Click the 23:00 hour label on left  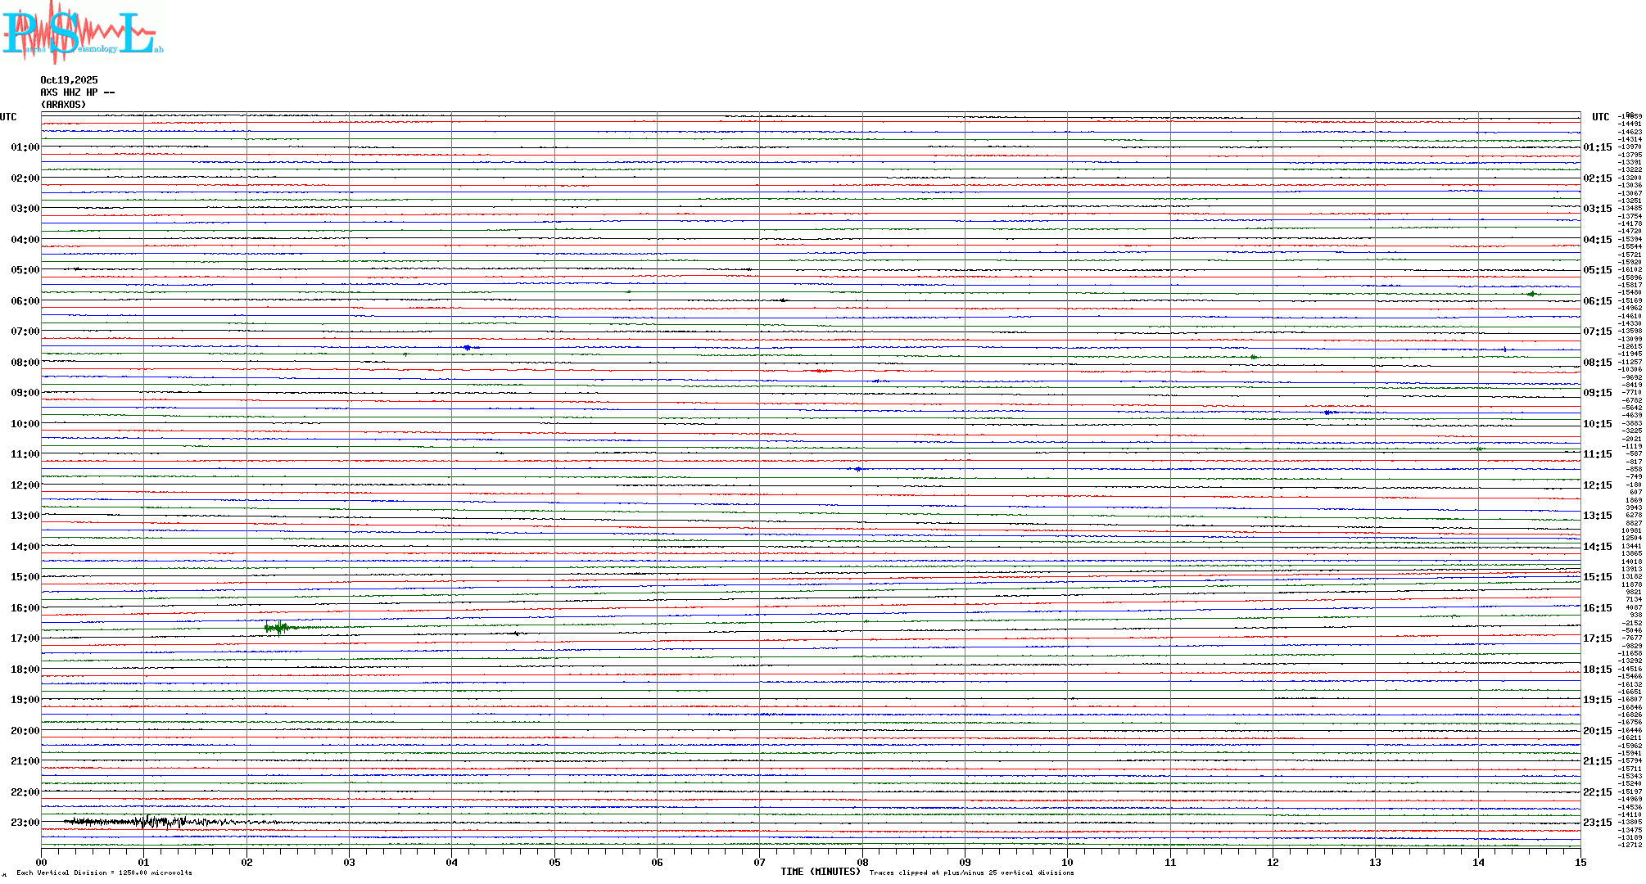[25, 823]
